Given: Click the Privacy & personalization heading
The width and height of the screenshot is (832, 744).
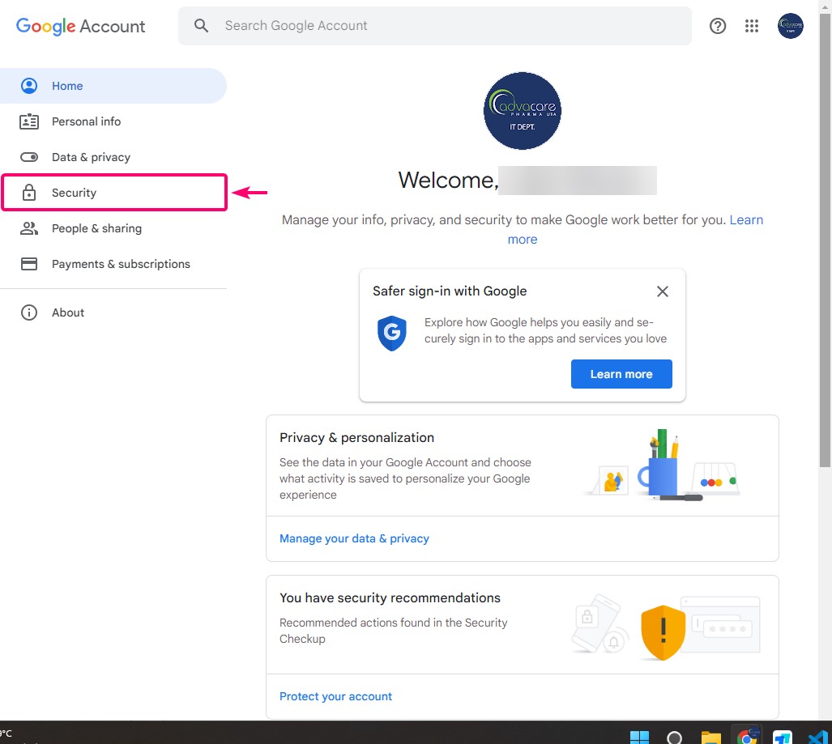Looking at the screenshot, I should (356, 437).
